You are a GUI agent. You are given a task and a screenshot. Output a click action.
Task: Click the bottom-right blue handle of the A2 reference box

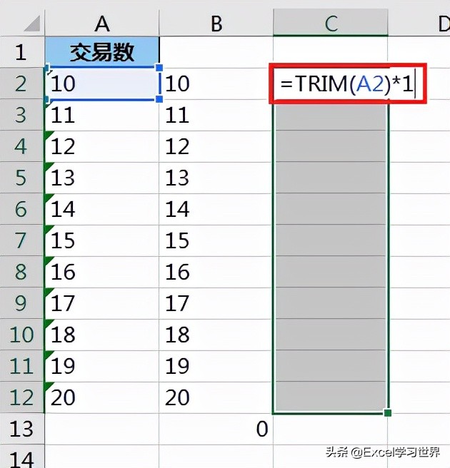[x=159, y=99]
